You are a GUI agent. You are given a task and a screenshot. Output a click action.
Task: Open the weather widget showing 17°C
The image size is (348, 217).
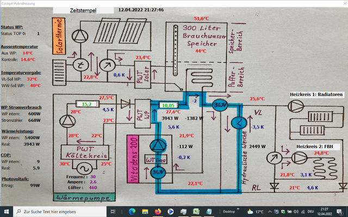tap(255, 212)
